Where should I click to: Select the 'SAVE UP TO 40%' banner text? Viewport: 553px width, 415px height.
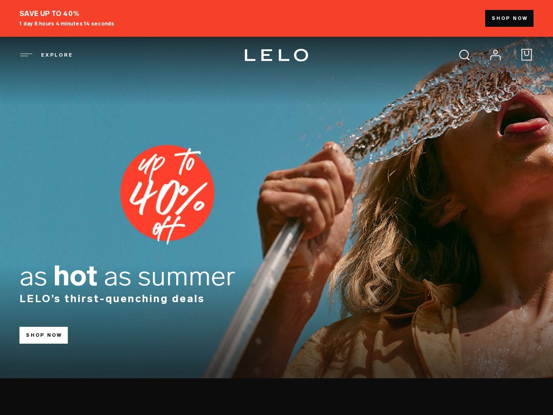49,13
